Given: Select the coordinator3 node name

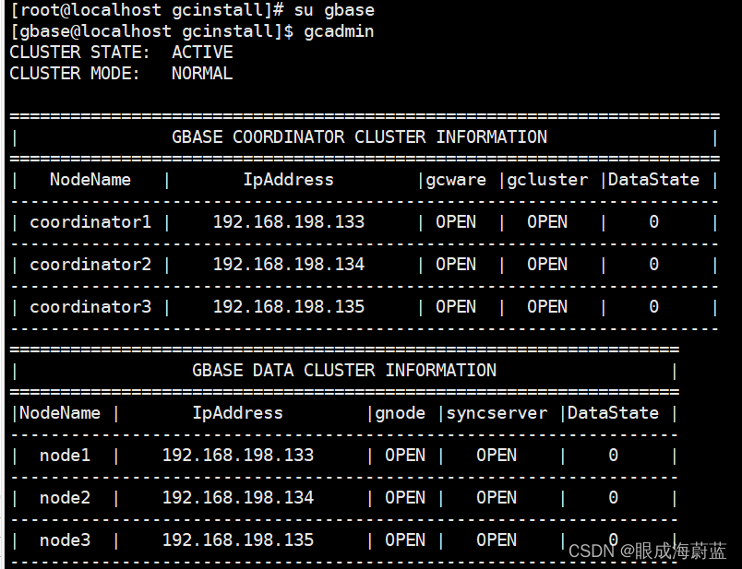Looking at the screenshot, I should tap(90, 307).
